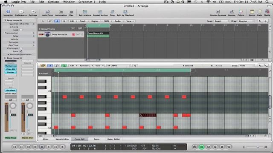The width and height of the screenshot is (273, 153).
Task: Open the Drag Overlap dropdown
Action: (246, 21)
